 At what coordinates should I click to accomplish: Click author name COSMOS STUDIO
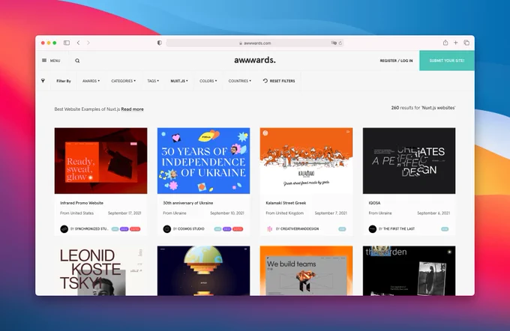191,229
